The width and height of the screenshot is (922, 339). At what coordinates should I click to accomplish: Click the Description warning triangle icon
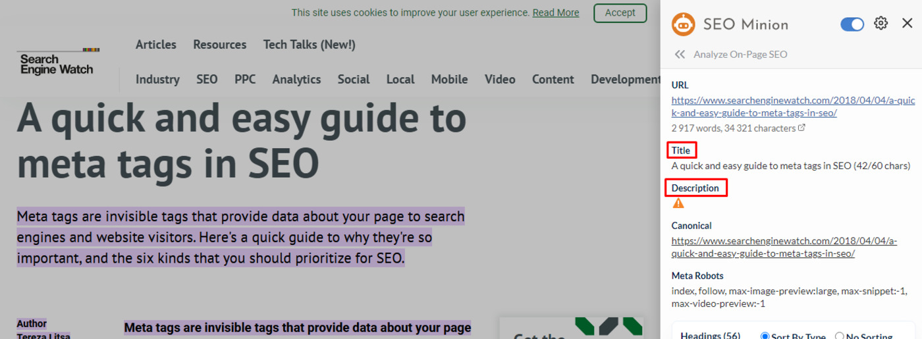(678, 203)
